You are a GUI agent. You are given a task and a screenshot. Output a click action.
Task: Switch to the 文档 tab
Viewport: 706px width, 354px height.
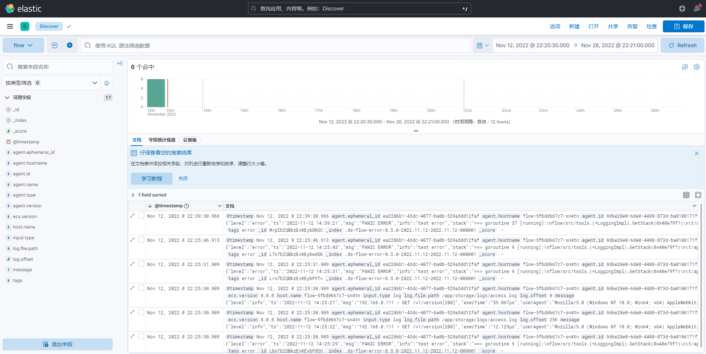coord(137,140)
